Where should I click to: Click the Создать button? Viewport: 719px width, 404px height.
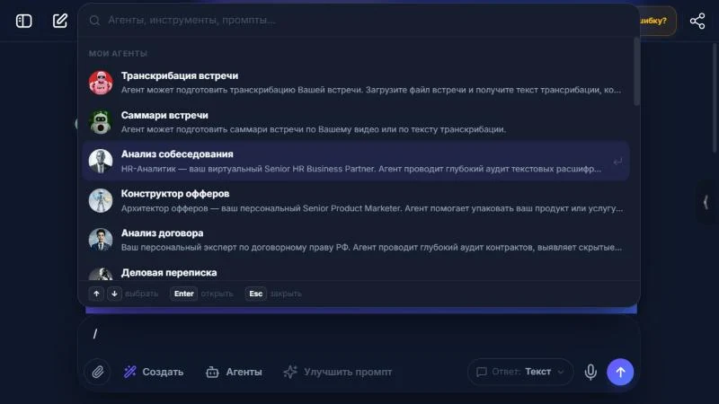[154, 372]
